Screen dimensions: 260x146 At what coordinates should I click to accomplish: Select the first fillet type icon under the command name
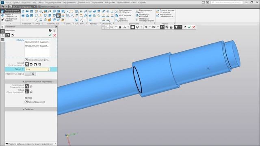pos(7,35)
